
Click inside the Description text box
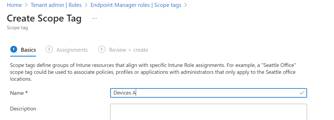pyautogui.click(x=208, y=112)
